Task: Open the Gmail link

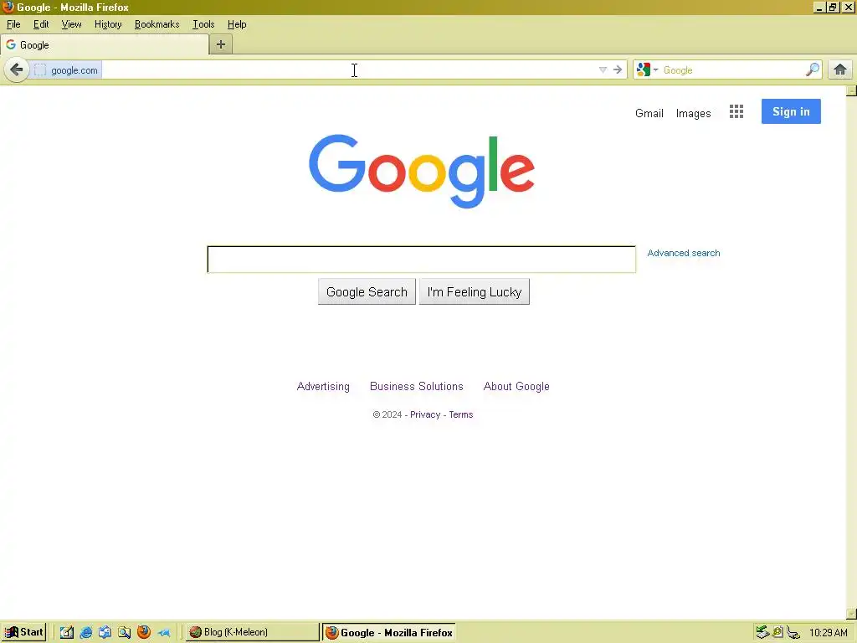Action: [x=649, y=113]
